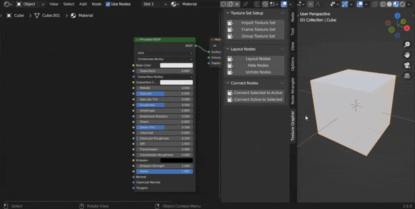The height and width of the screenshot is (209, 415).
Task: Switch to Node Wrangler sidebar tab
Action: coord(293,91)
